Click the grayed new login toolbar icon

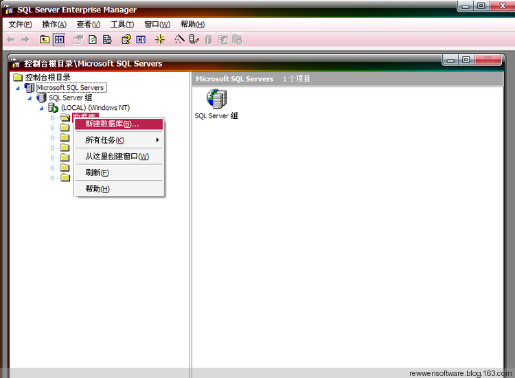[223, 40]
